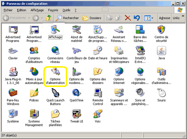Open the Fichier menu
This screenshot has width=187, height=139.
8,10
